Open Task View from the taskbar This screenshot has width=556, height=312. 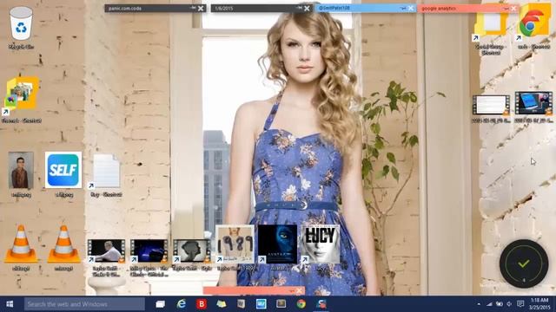[160, 304]
